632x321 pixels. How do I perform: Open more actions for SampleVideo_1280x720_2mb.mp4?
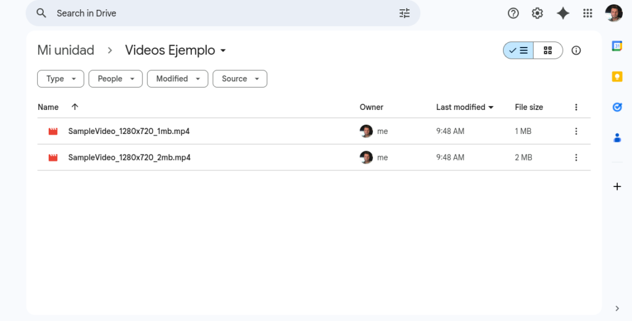click(x=576, y=157)
